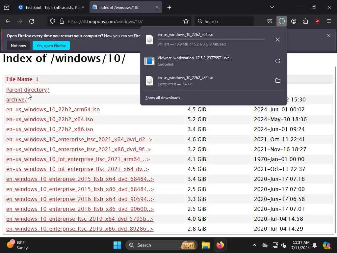Viewport: 337px width, 253px height.
Task: Click the x64 ISO download progress bar
Action: click(x=211, y=40)
